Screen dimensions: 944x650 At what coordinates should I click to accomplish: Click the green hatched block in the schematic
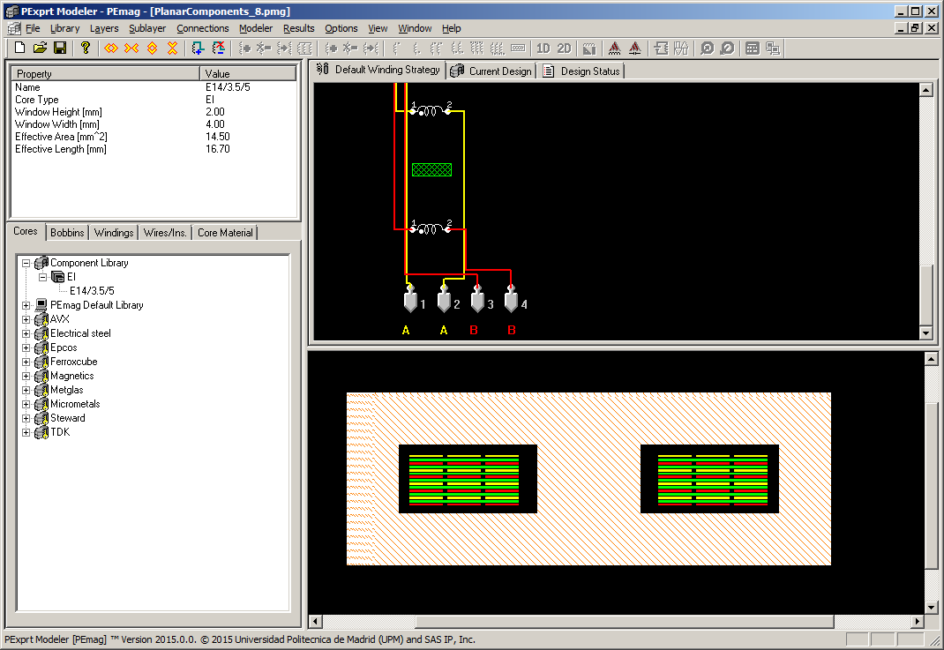point(431,169)
